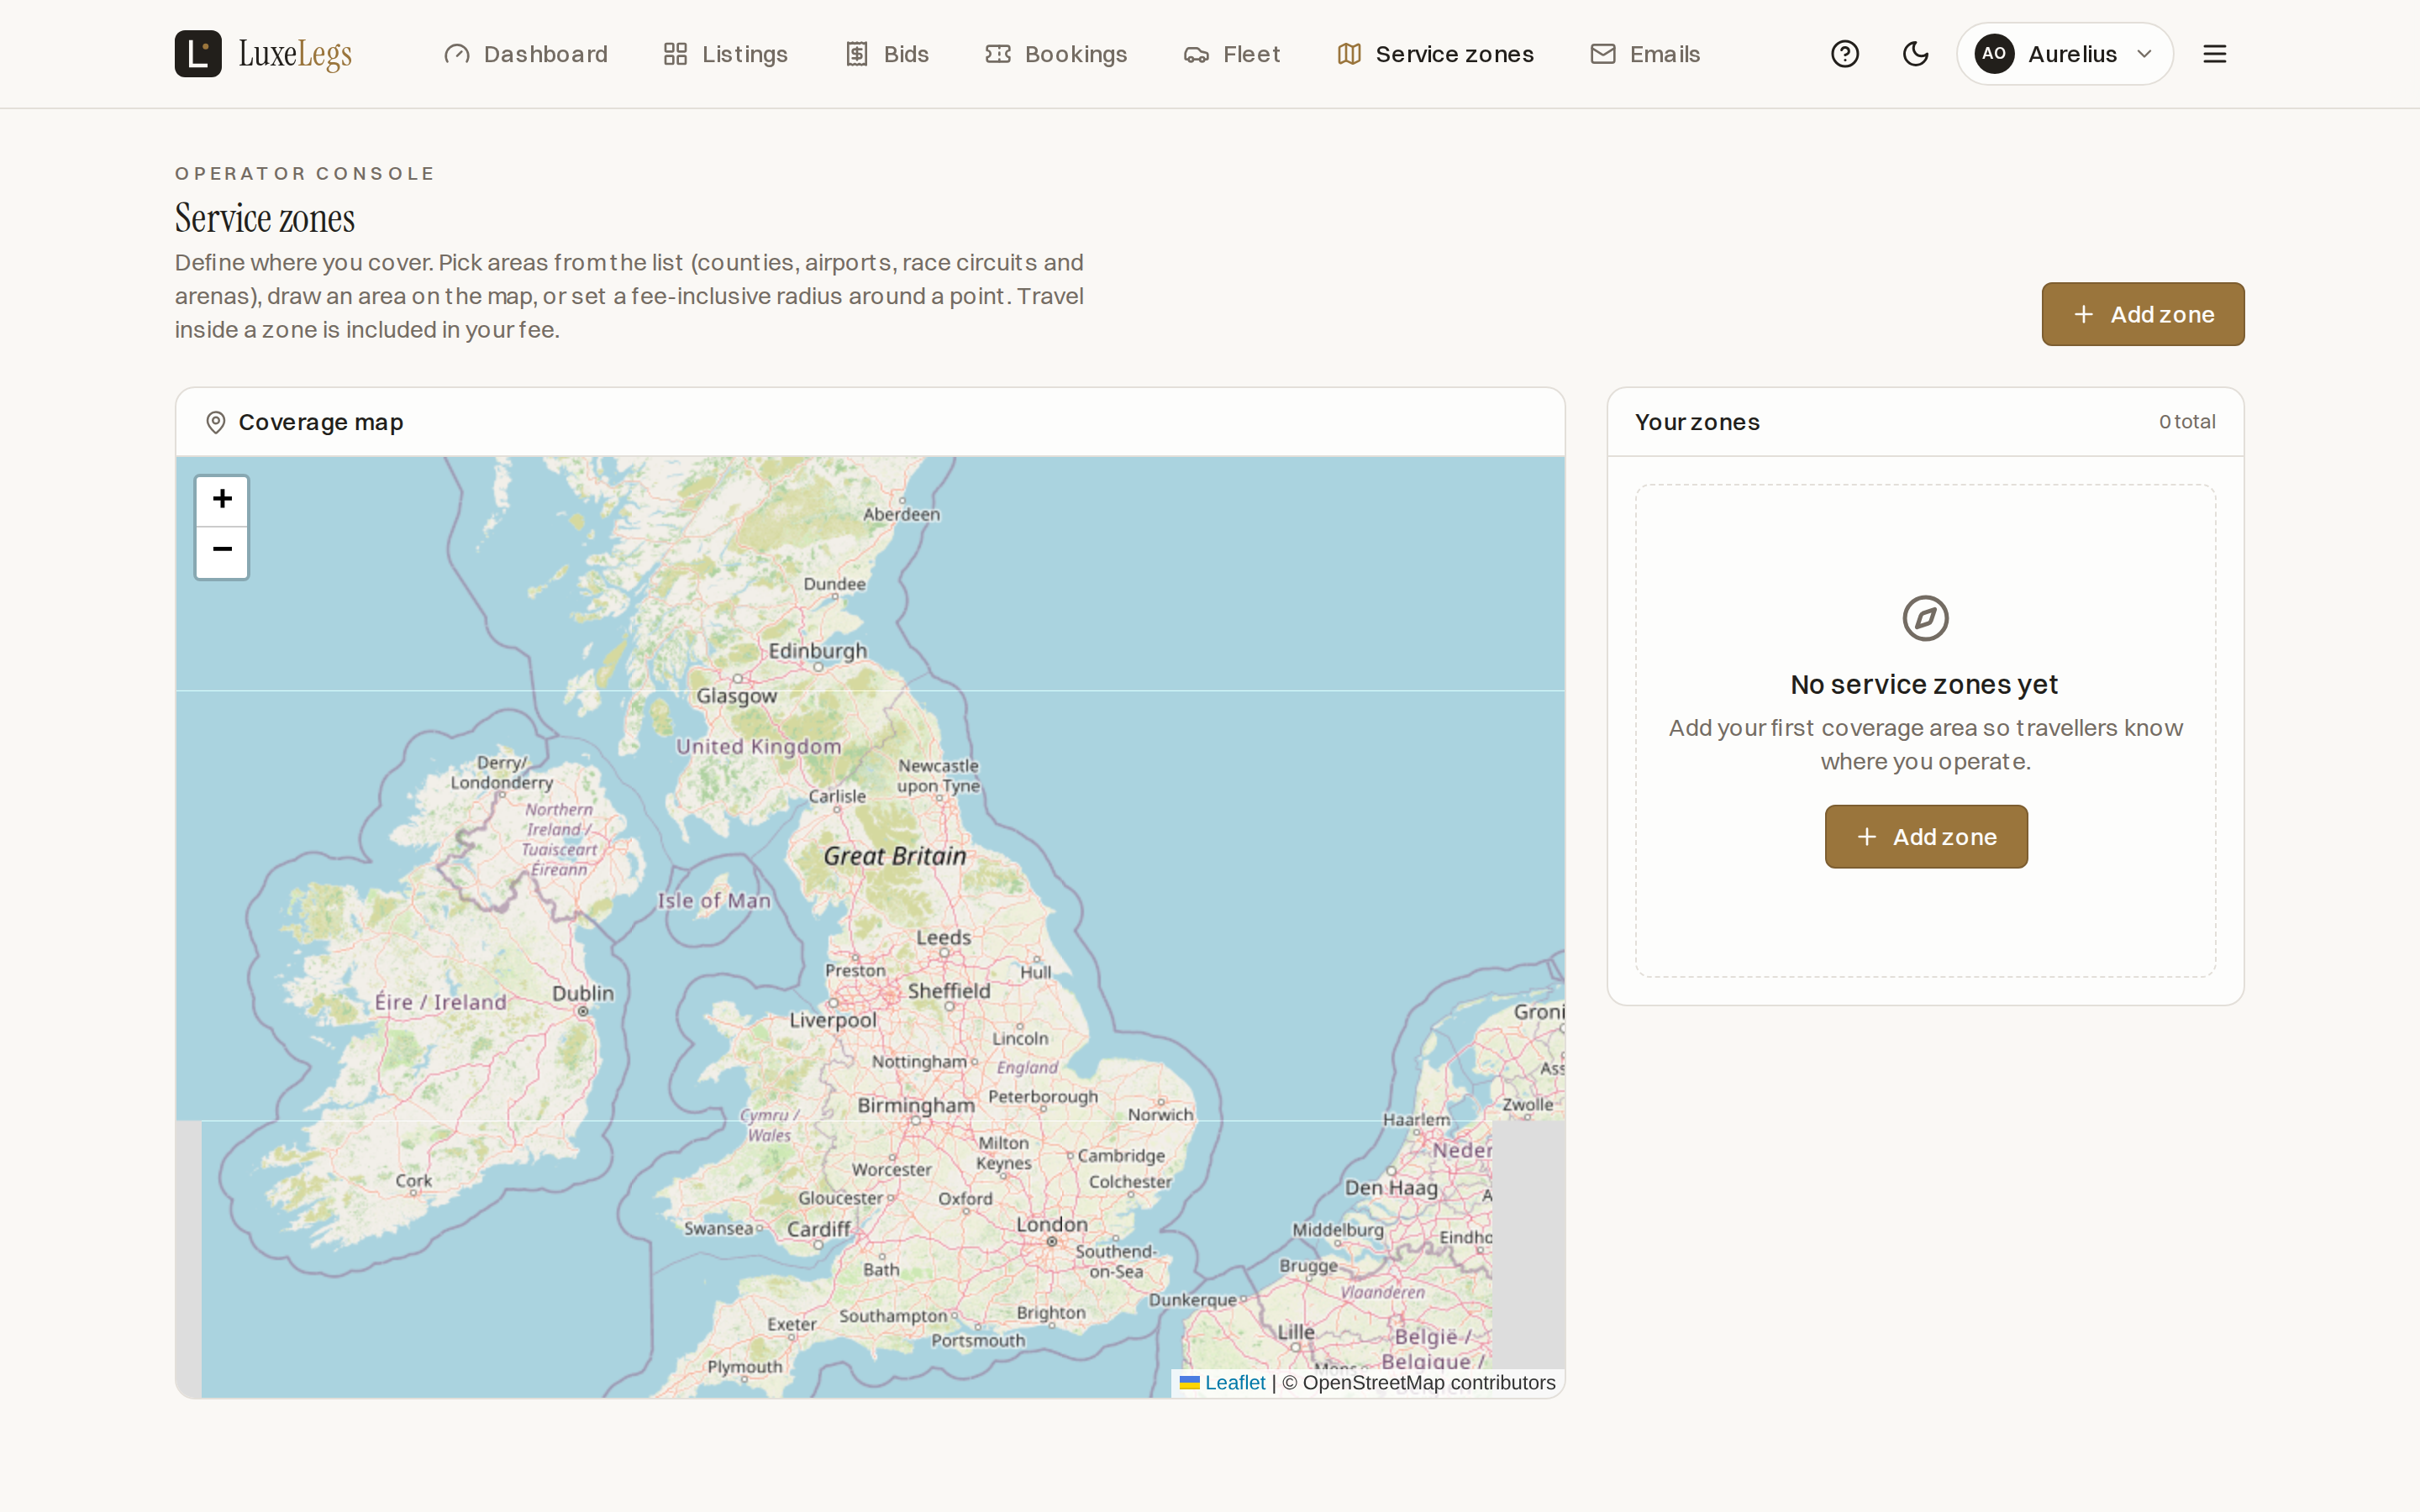Screen dimensions: 2420x1512
Task: Click Dublin on the coverage map
Action: pyautogui.click(x=583, y=994)
